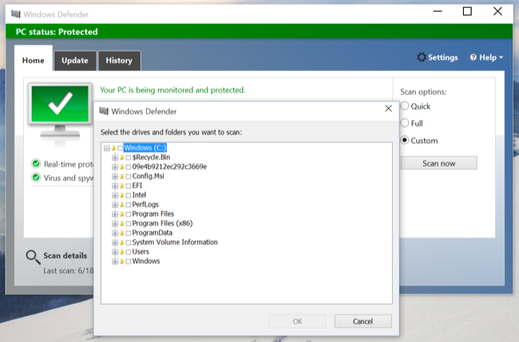Click the Windows (C:) drive folder icon
Viewport: 519px width, 342px height.
[x=113, y=148]
